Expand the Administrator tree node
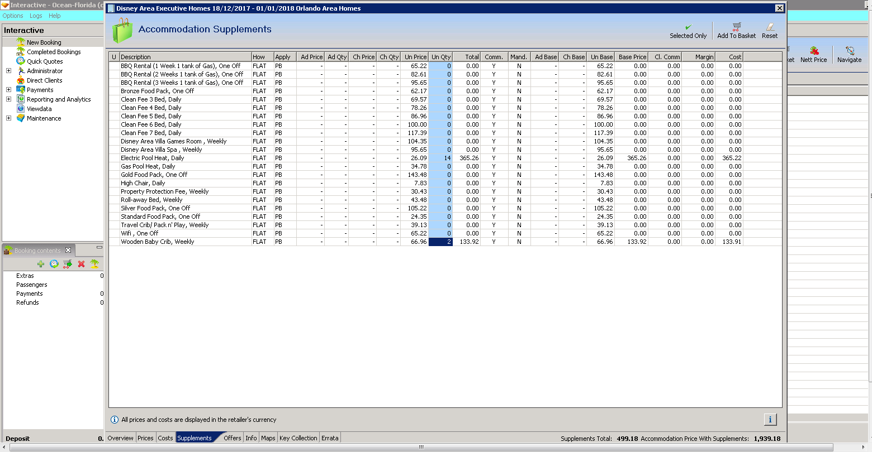The image size is (872, 452). click(8, 71)
